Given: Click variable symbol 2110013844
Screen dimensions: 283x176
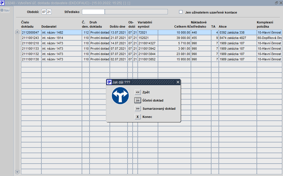Looking at the screenshot, I should pos(148,54).
